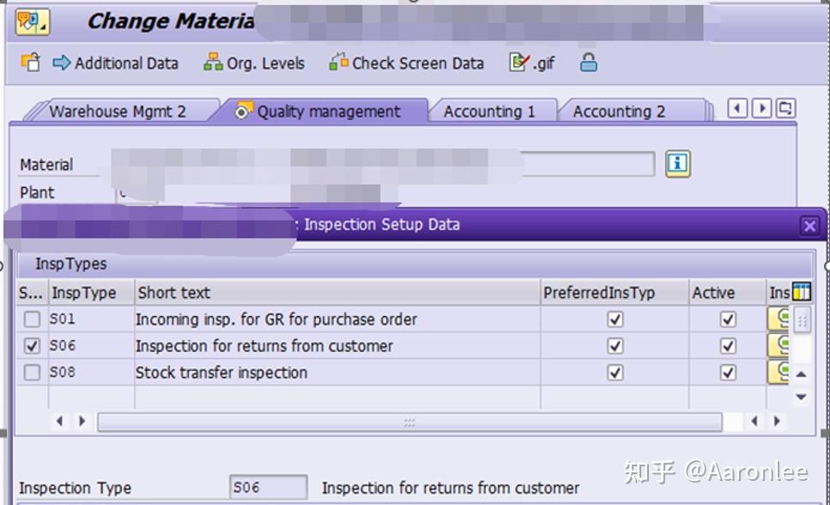Open the table column settings icon

[x=802, y=293]
